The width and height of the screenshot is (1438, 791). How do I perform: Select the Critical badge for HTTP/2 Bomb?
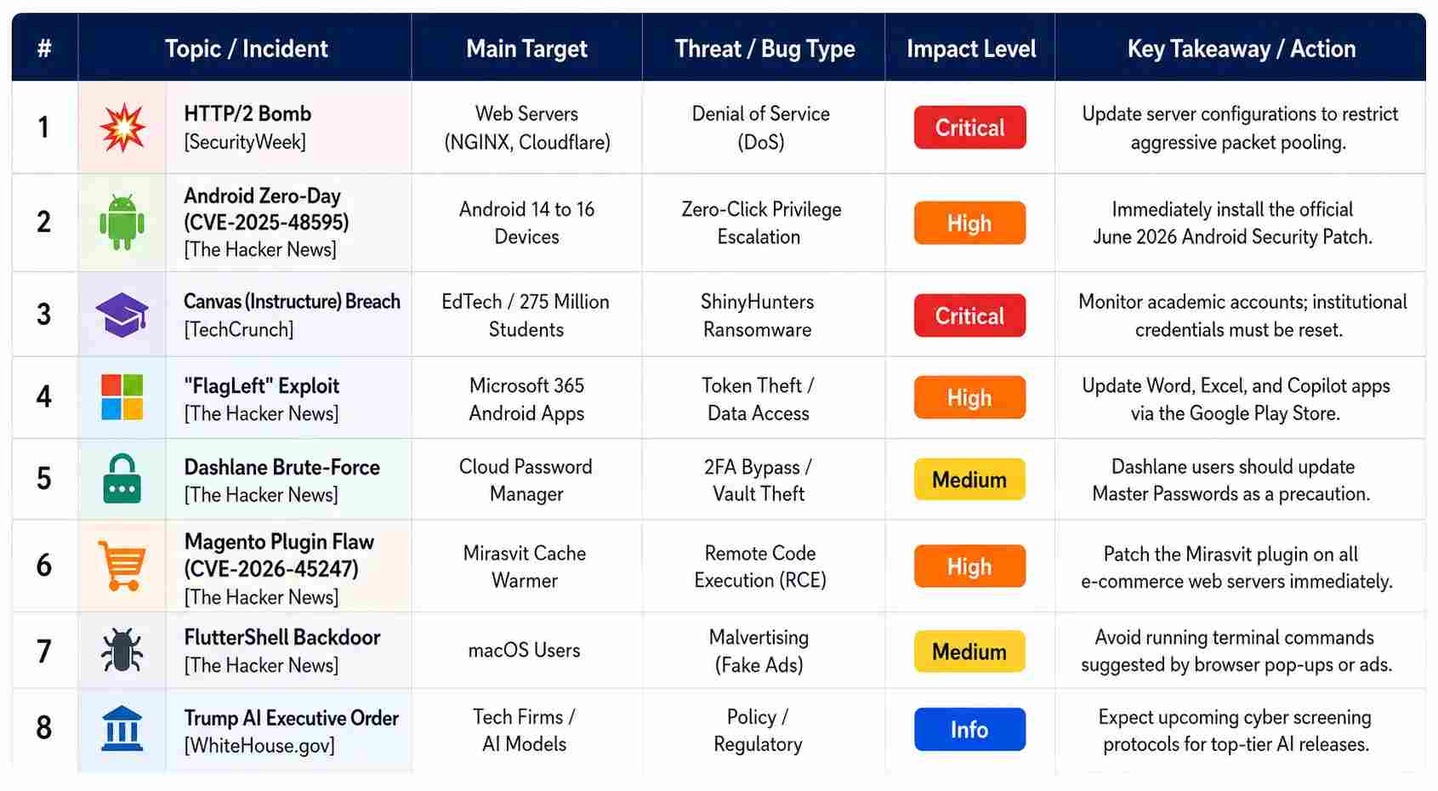(969, 128)
